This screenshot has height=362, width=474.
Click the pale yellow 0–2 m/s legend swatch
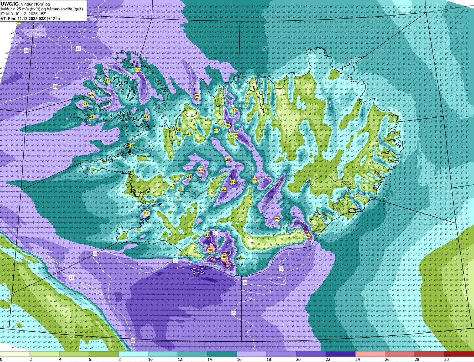point(15,354)
